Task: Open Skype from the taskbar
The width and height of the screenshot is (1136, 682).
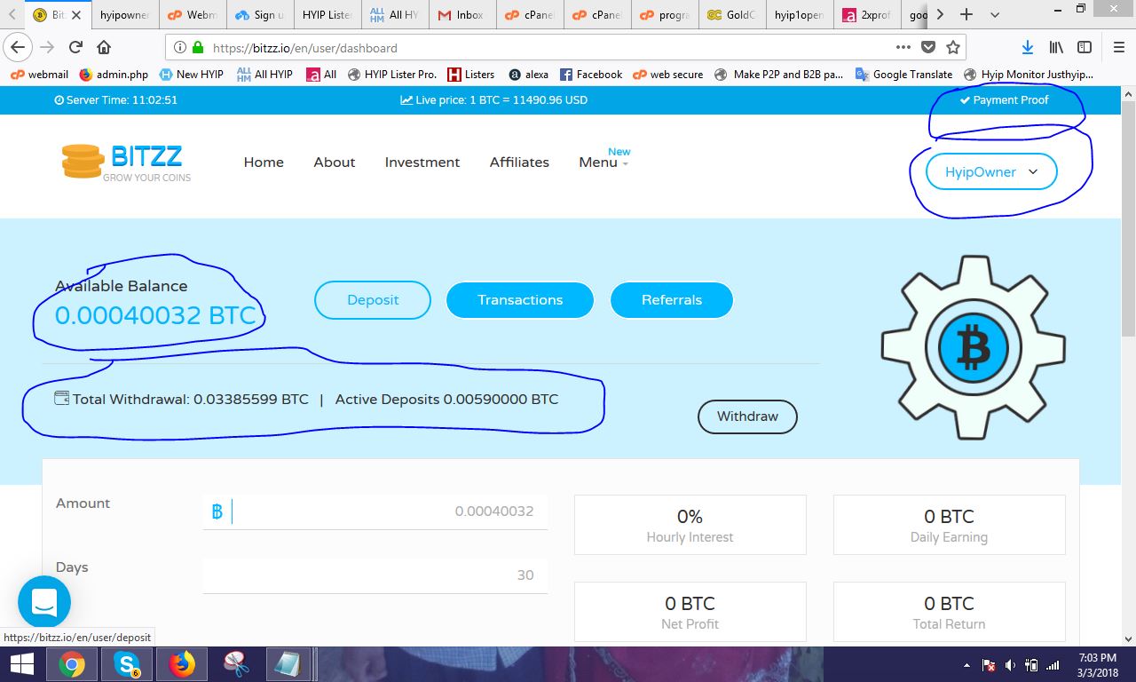Action: [127, 664]
